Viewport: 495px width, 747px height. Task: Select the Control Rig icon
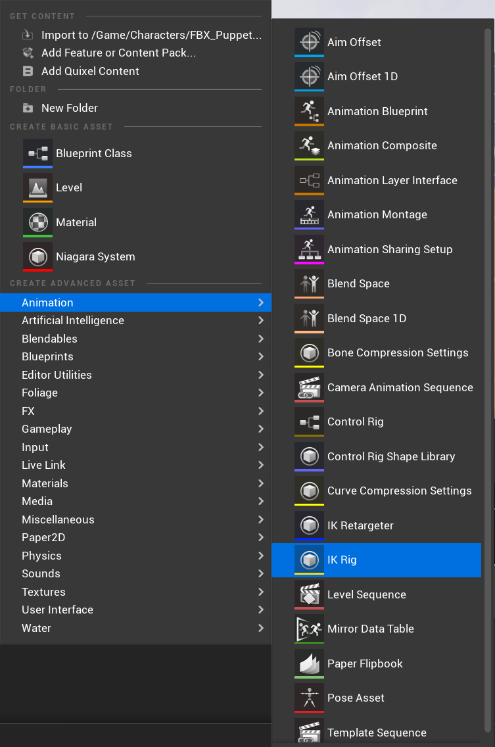(309, 422)
